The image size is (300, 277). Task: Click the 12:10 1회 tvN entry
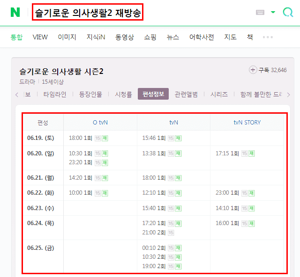(154, 193)
